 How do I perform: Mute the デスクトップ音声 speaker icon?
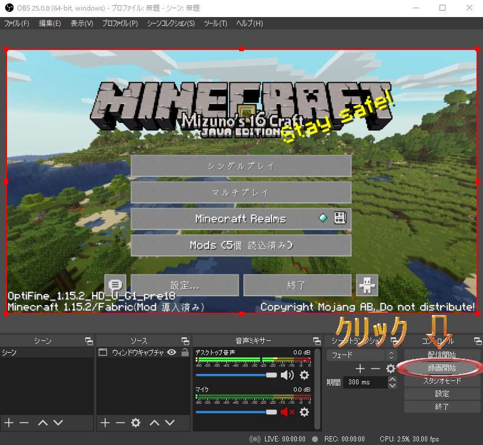[287, 375]
